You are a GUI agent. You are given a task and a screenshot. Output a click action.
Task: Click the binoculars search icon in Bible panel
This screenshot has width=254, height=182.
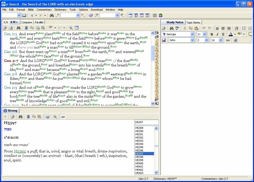[x=18, y=28]
